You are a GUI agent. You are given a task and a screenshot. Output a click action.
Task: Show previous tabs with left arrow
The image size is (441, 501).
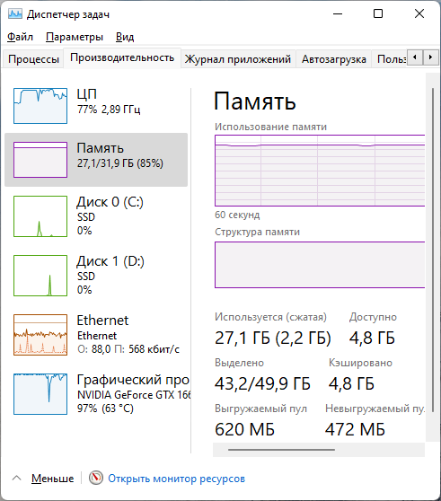pyautogui.click(x=415, y=57)
